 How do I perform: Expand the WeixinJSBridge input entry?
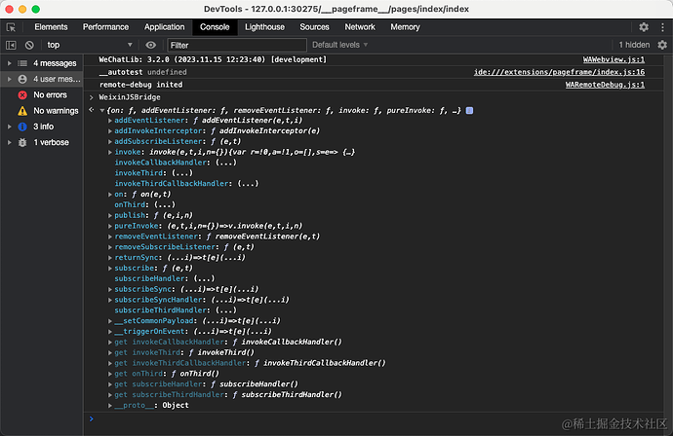click(x=92, y=97)
